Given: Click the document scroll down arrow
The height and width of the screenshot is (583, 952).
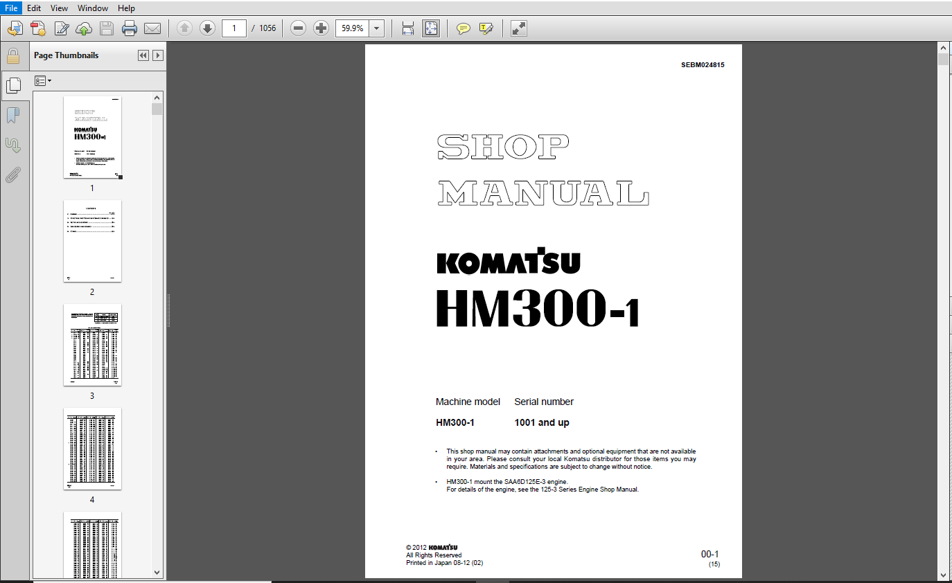Looking at the screenshot, I should 943,574.
